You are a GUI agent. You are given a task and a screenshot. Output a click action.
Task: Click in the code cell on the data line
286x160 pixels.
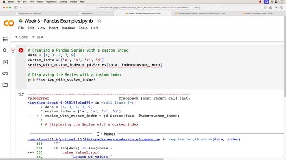(52, 55)
